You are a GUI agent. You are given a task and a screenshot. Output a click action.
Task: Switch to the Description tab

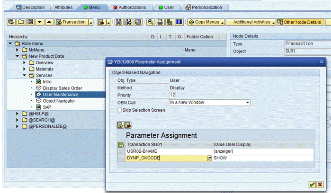coord(31,8)
